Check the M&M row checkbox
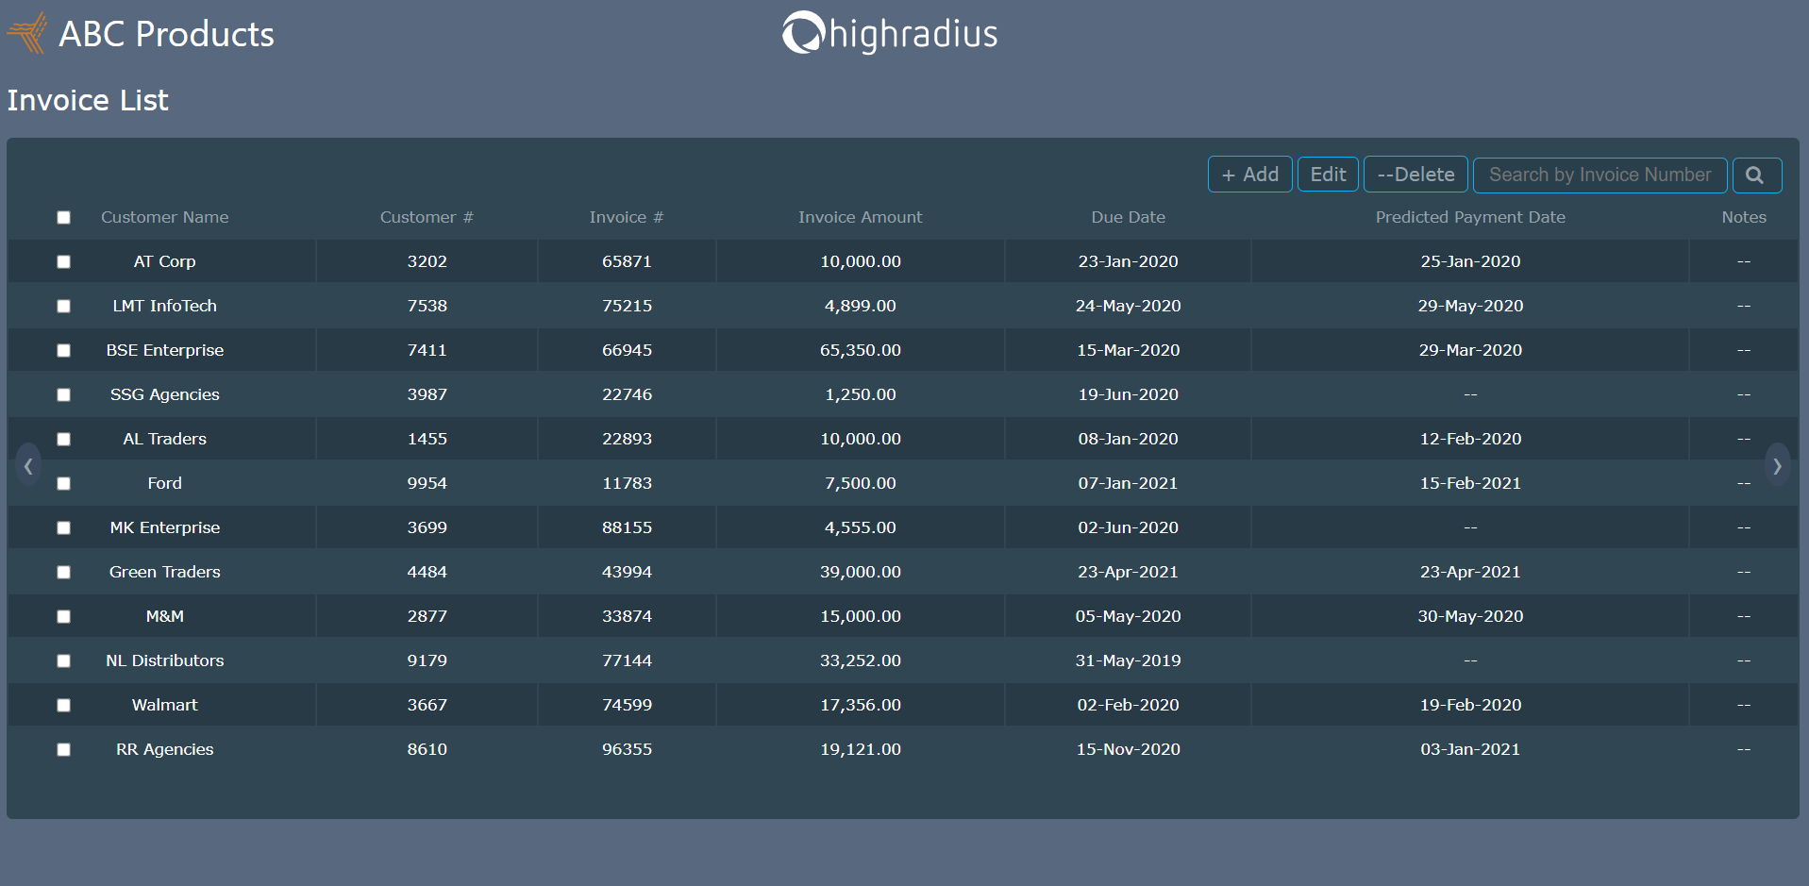This screenshot has width=1809, height=886. [63, 616]
